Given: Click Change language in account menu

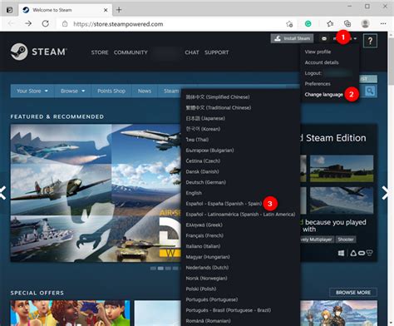Looking at the screenshot, I should [x=324, y=95].
